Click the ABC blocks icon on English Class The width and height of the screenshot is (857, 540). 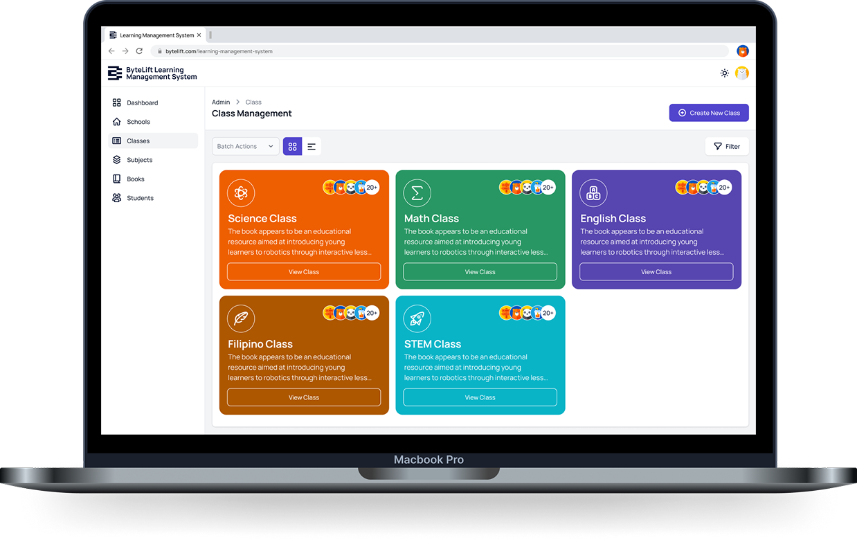point(593,193)
